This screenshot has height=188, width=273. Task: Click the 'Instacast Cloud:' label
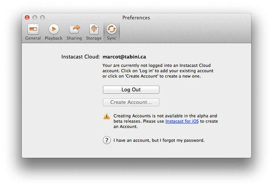[80, 57]
